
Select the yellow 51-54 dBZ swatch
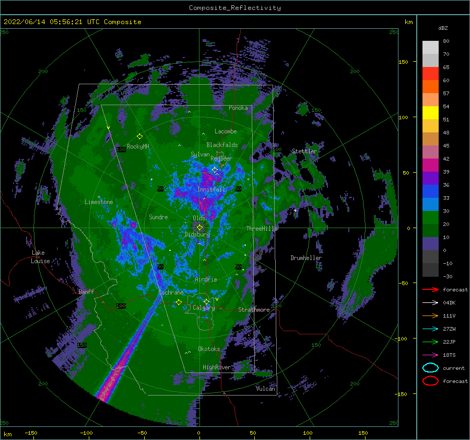pyautogui.click(x=430, y=112)
